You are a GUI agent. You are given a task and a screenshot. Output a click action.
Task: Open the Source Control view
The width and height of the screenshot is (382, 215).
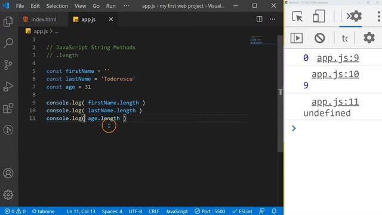point(8,65)
